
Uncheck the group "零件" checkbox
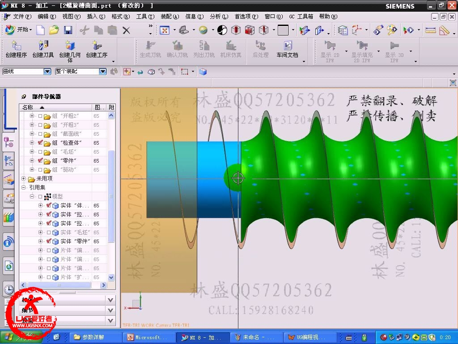click(40, 161)
